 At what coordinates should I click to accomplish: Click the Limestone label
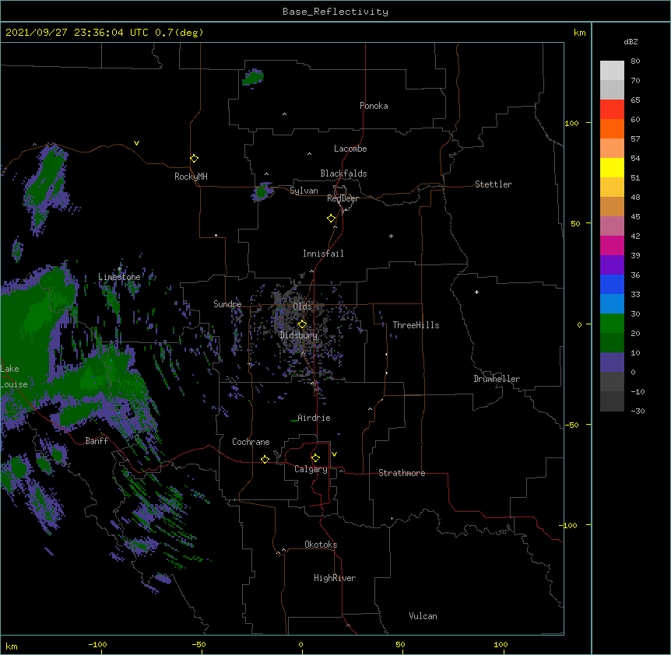119,277
